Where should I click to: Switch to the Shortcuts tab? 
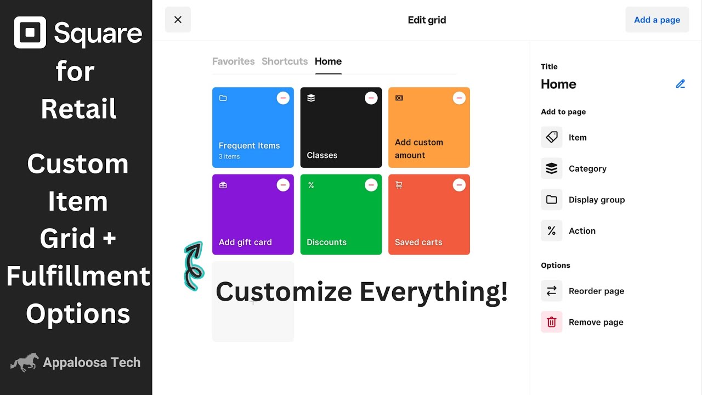click(x=285, y=61)
